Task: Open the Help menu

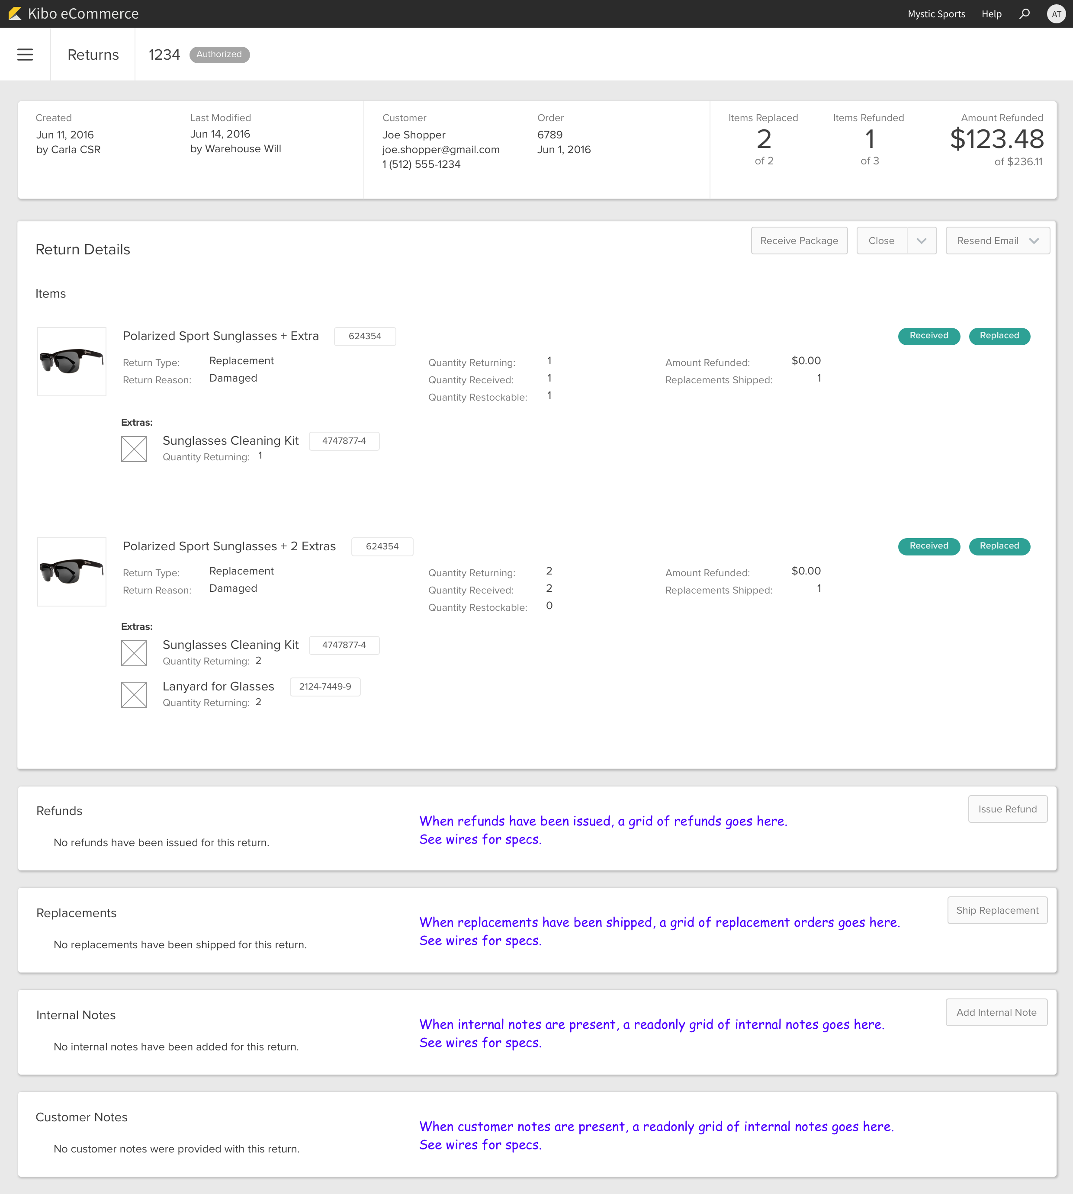Action: click(991, 13)
